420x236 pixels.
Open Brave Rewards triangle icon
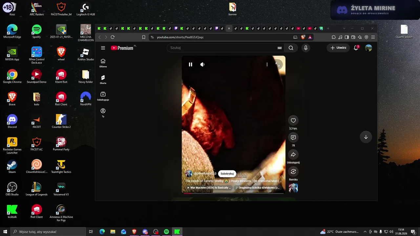pyautogui.click(x=310, y=37)
